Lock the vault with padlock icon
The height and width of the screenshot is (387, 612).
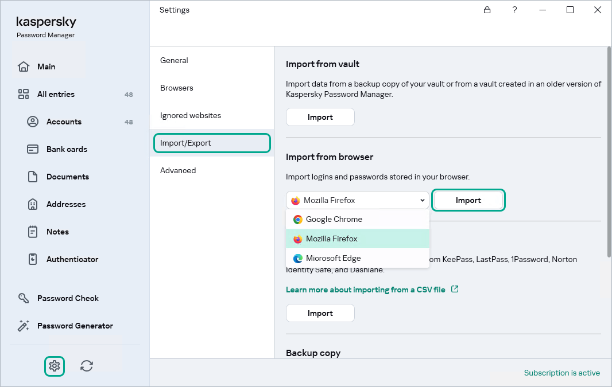coord(487,10)
